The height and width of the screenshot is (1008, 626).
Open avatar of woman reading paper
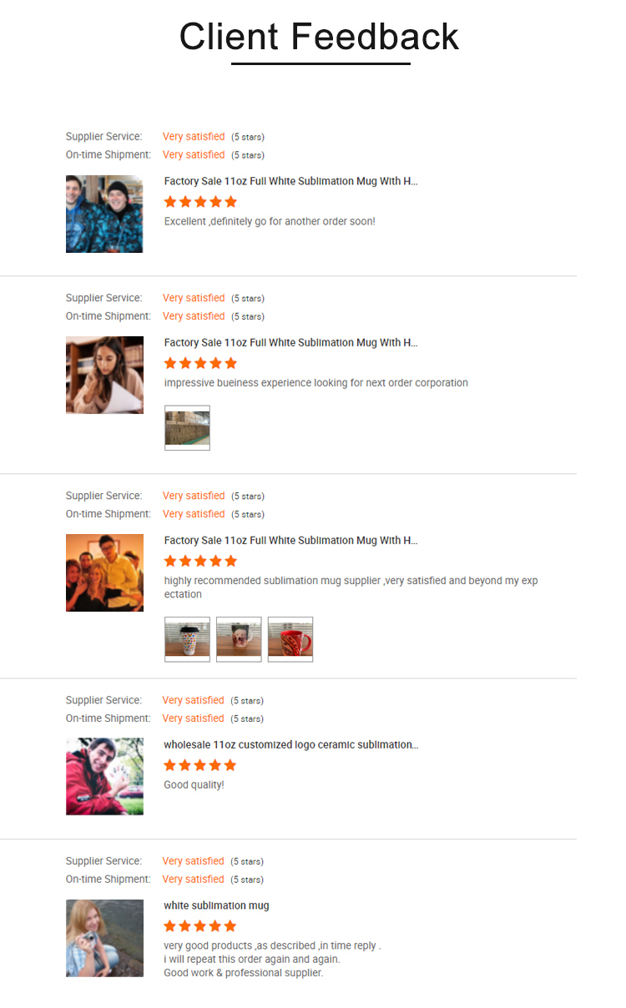point(104,375)
